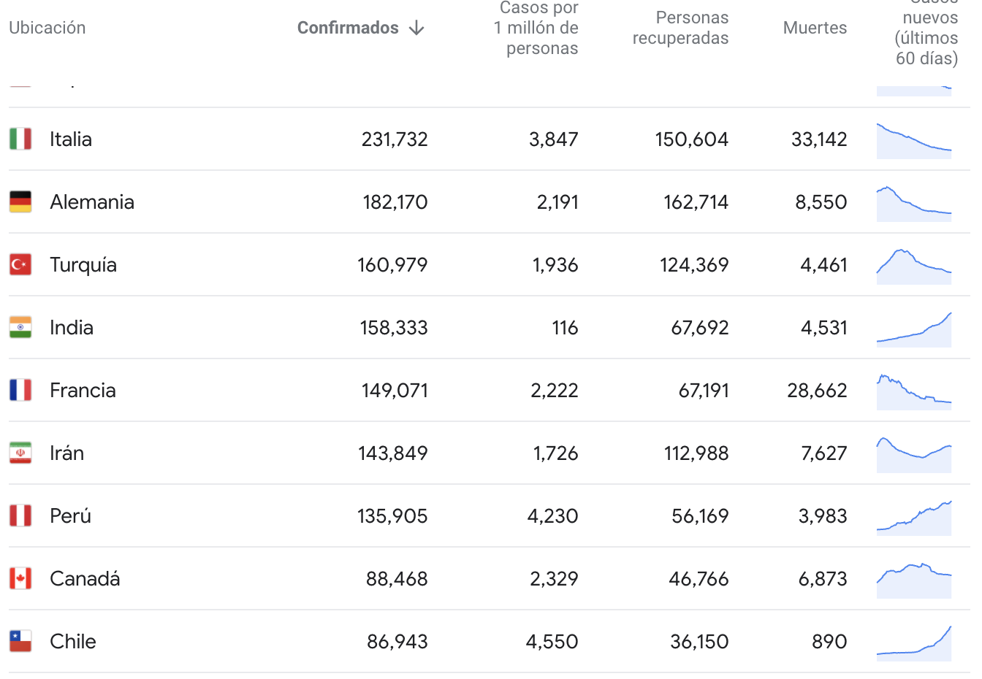
Task: Sort by Confirmados column header
Action: coord(348,28)
